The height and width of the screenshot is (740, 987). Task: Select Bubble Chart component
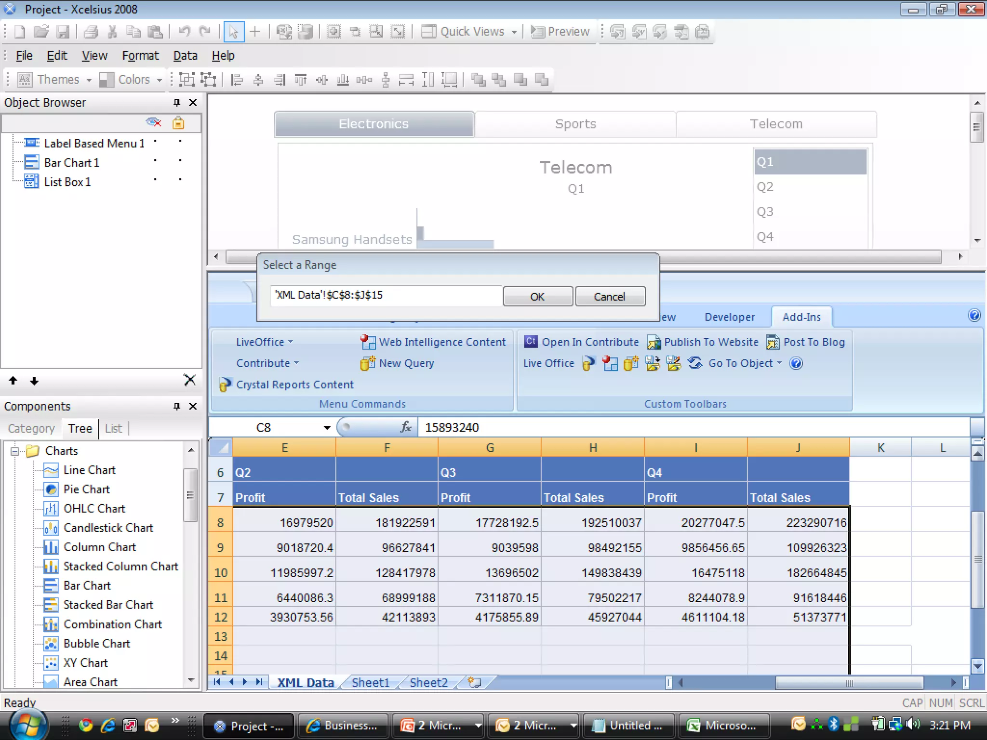(96, 644)
